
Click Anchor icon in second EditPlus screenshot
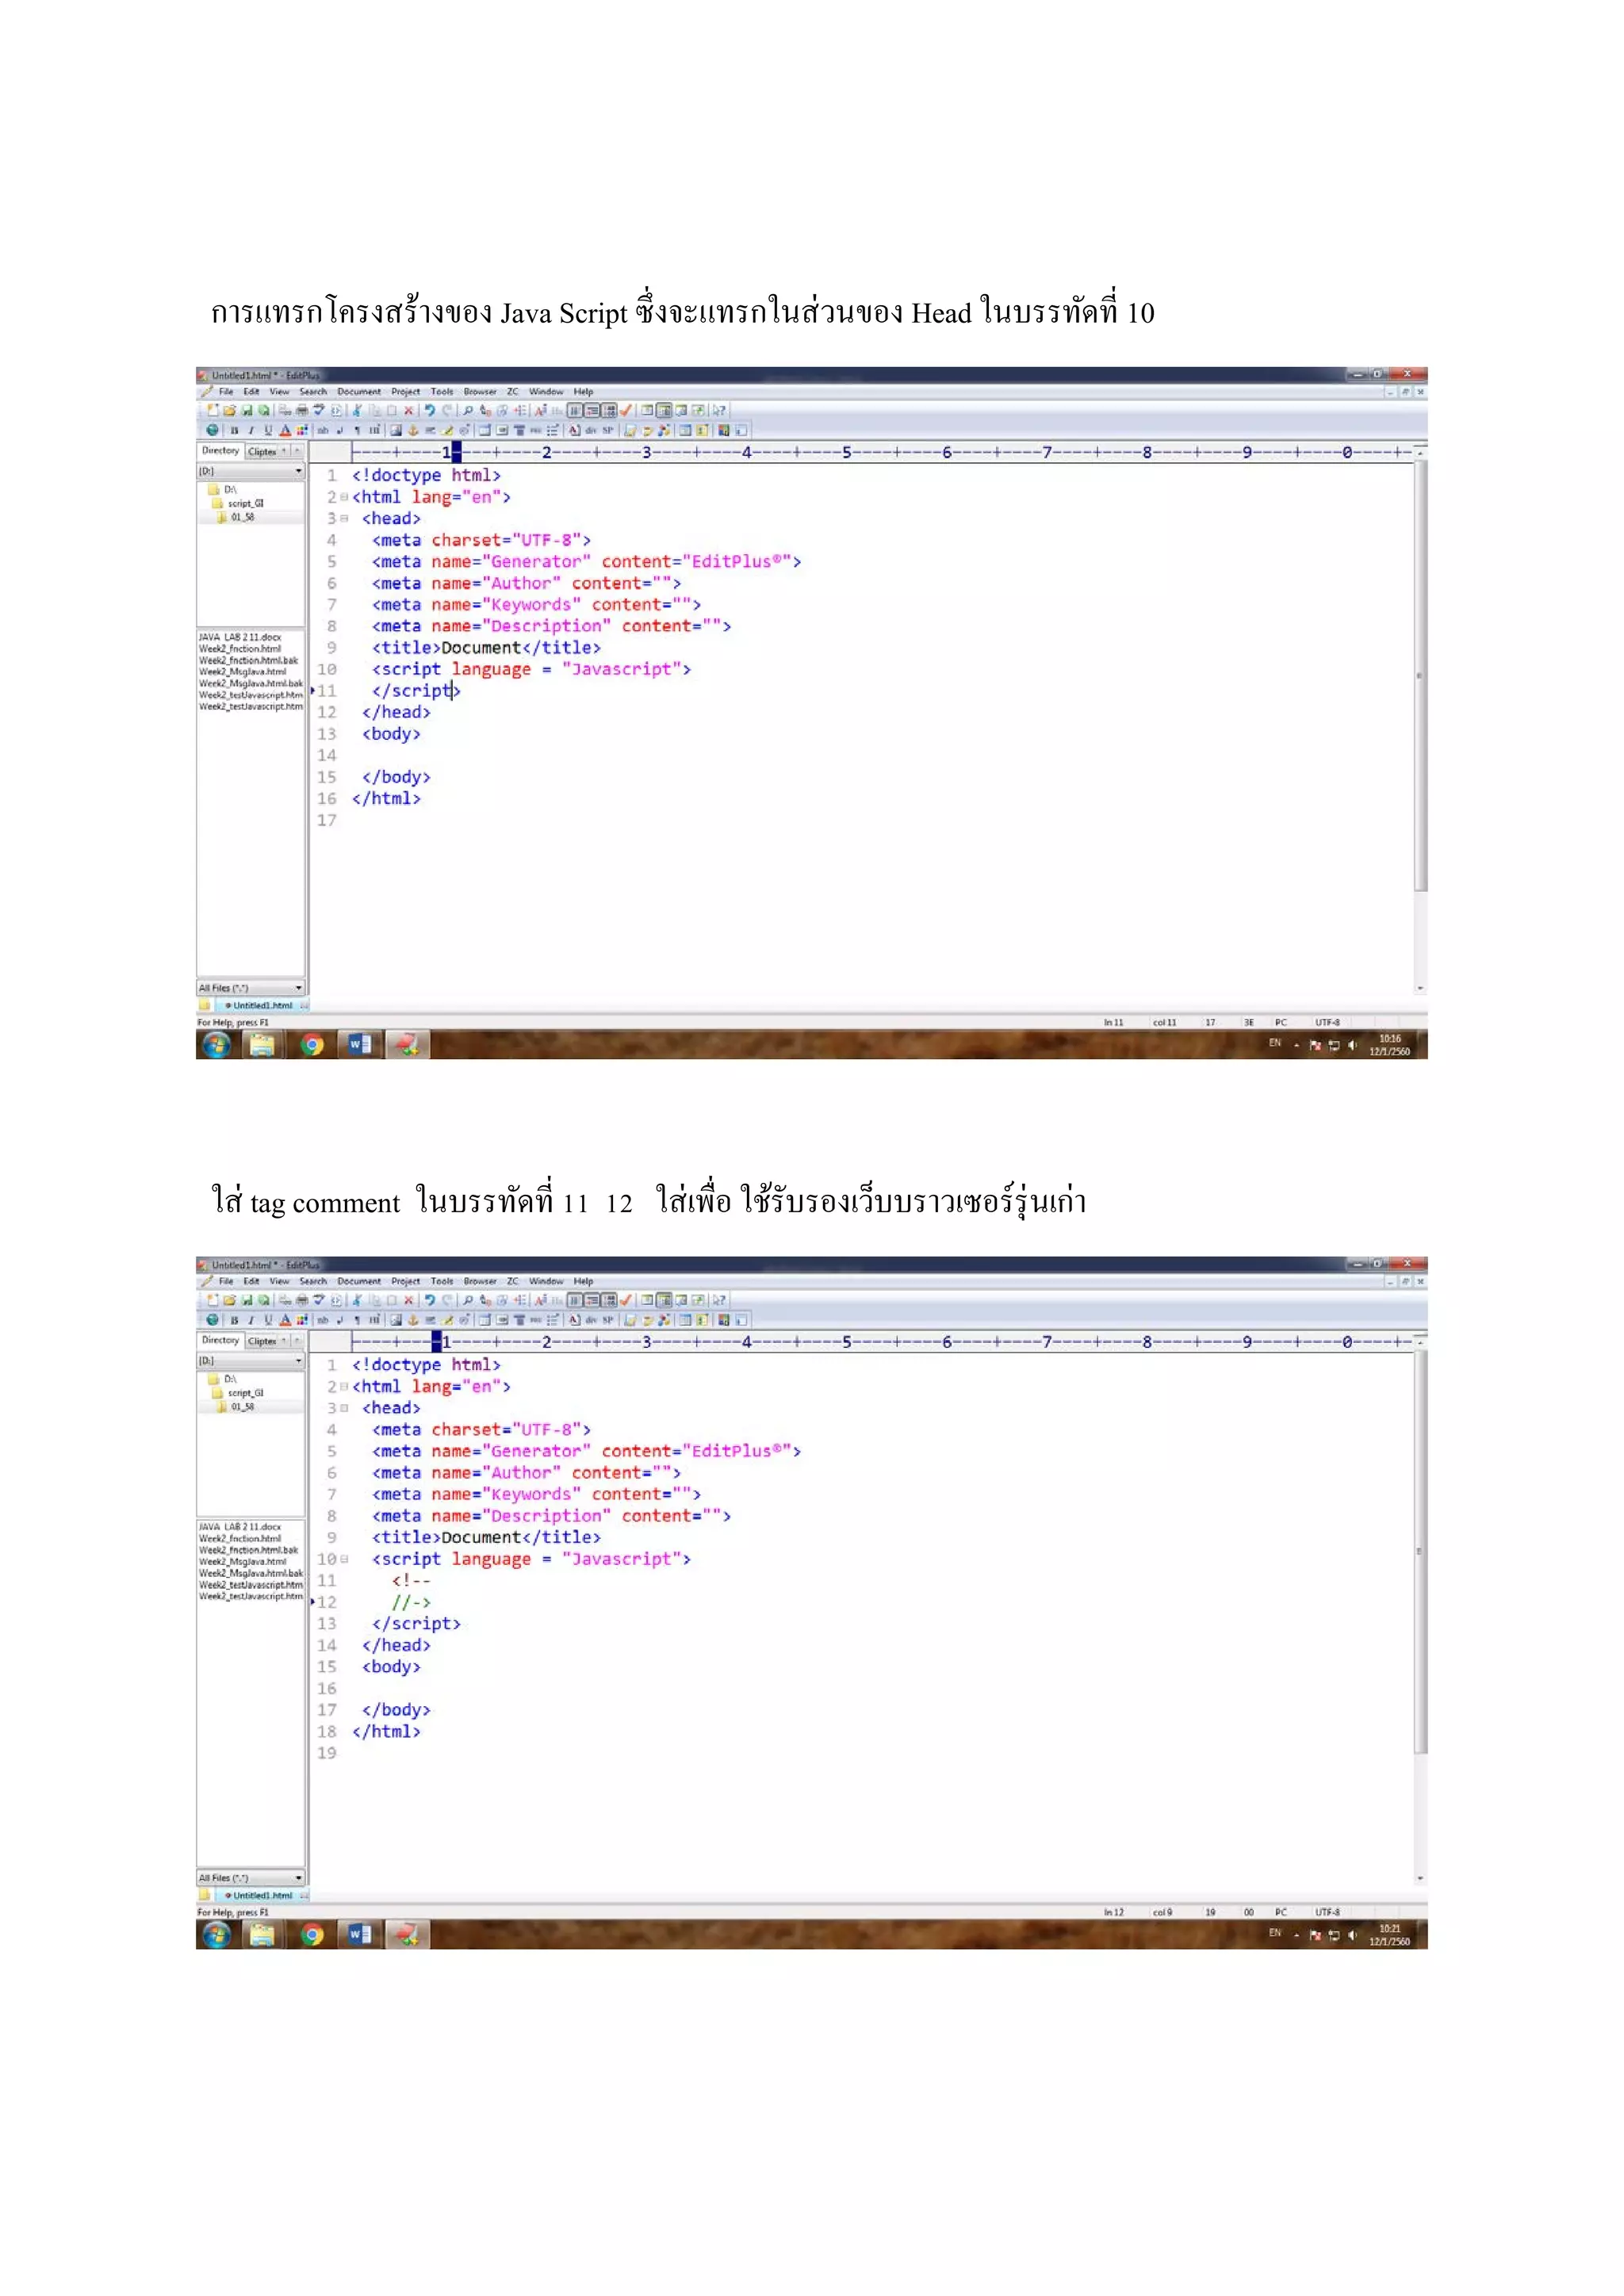coord(413,1320)
